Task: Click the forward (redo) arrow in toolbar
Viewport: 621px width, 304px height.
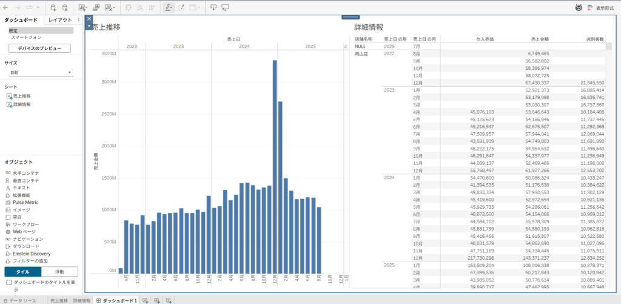Action: [x=18, y=7]
